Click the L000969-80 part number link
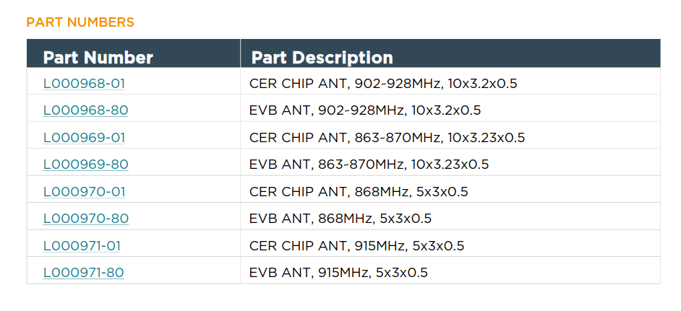 click(x=85, y=165)
